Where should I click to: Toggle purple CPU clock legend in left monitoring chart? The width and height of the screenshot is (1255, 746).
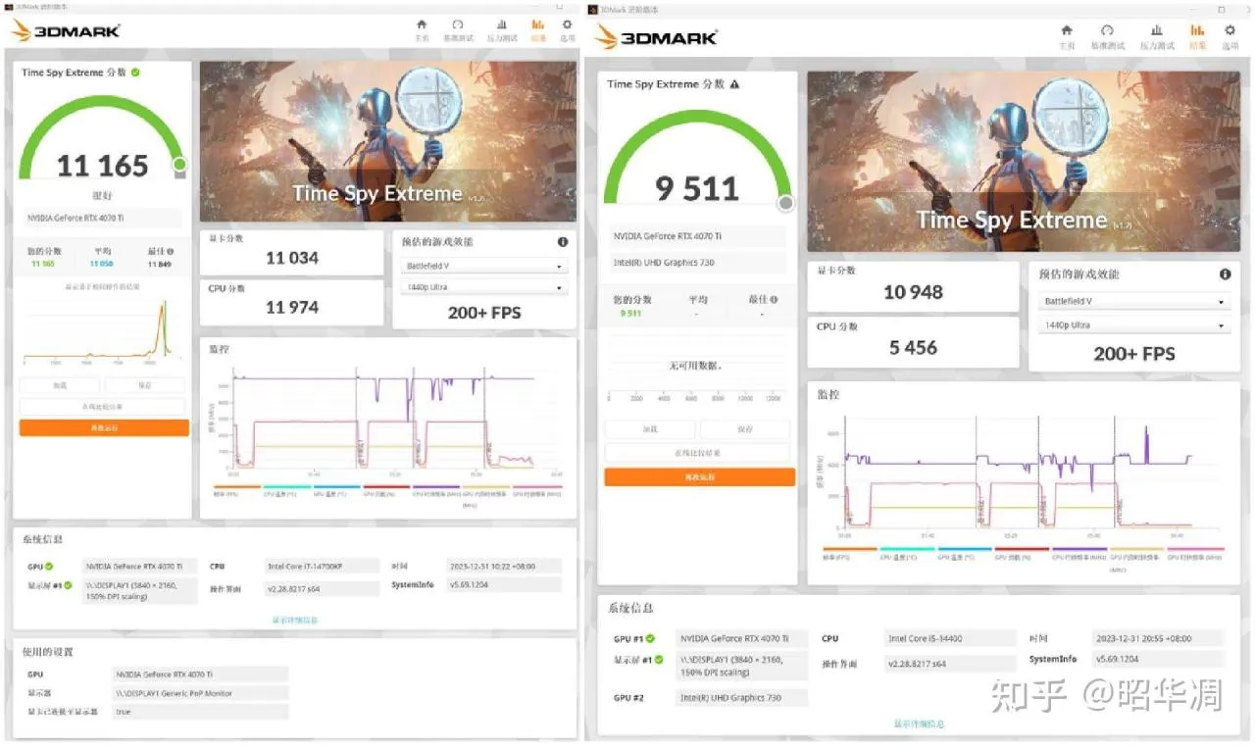click(x=436, y=490)
